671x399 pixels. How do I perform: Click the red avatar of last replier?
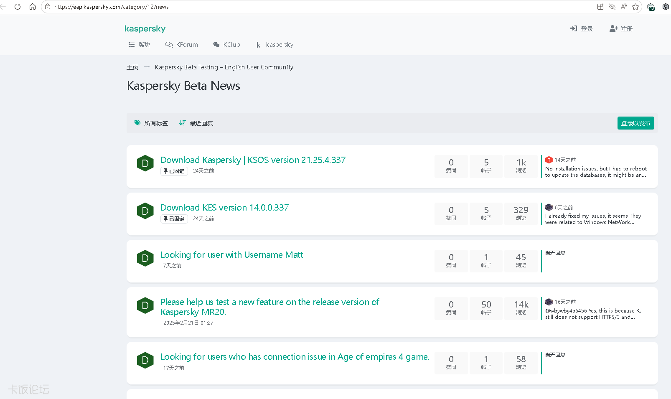click(x=549, y=160)
